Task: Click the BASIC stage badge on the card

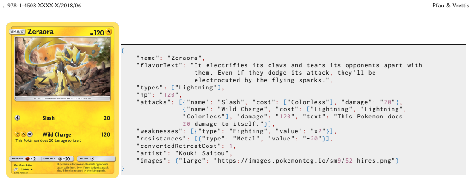Action: point(17,32)
